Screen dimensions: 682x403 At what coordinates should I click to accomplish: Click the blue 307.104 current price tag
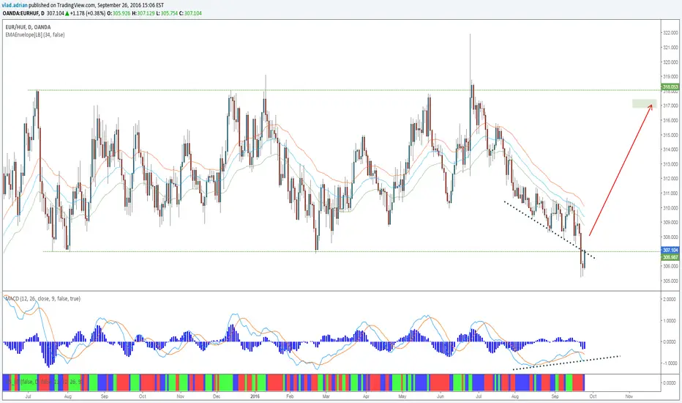[670, 250]
